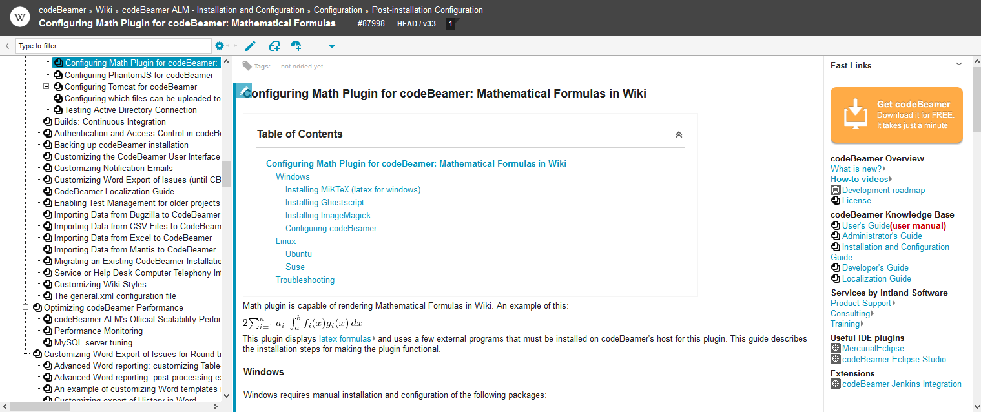This screenshot has width=981, height=412.
Task: Expand Configuring Tomcat for codeBeamer node
Action: click(x=46, y=87)
